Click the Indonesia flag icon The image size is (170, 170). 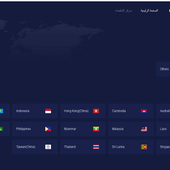48,111
